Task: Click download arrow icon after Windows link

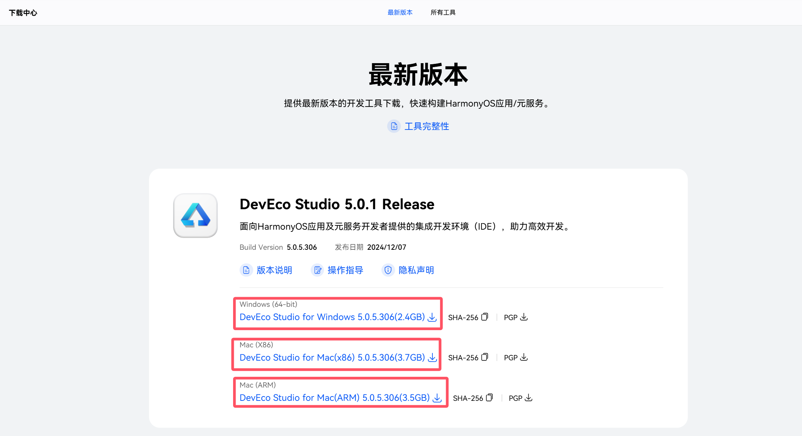Action: click(432, 318)
